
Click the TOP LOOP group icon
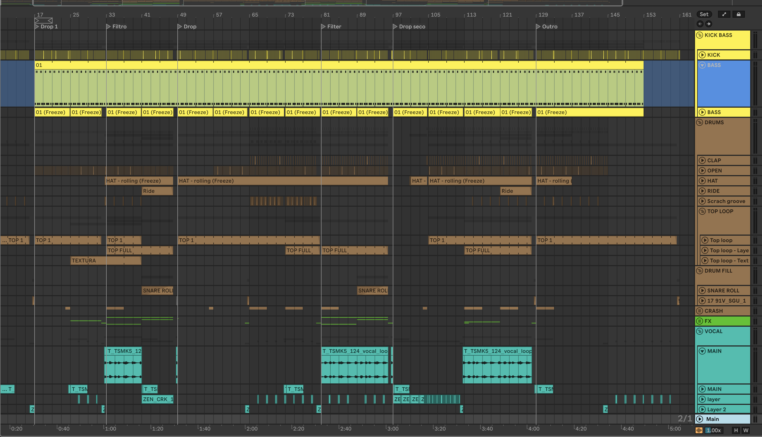[x=702, y=211]
